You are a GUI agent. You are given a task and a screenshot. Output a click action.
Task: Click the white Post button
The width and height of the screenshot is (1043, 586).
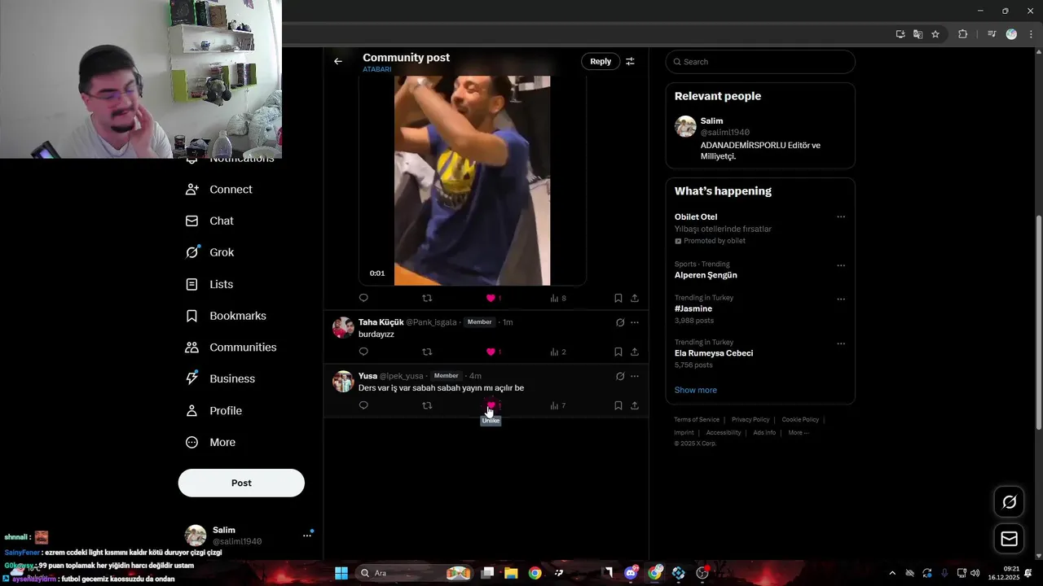[241, 483]
